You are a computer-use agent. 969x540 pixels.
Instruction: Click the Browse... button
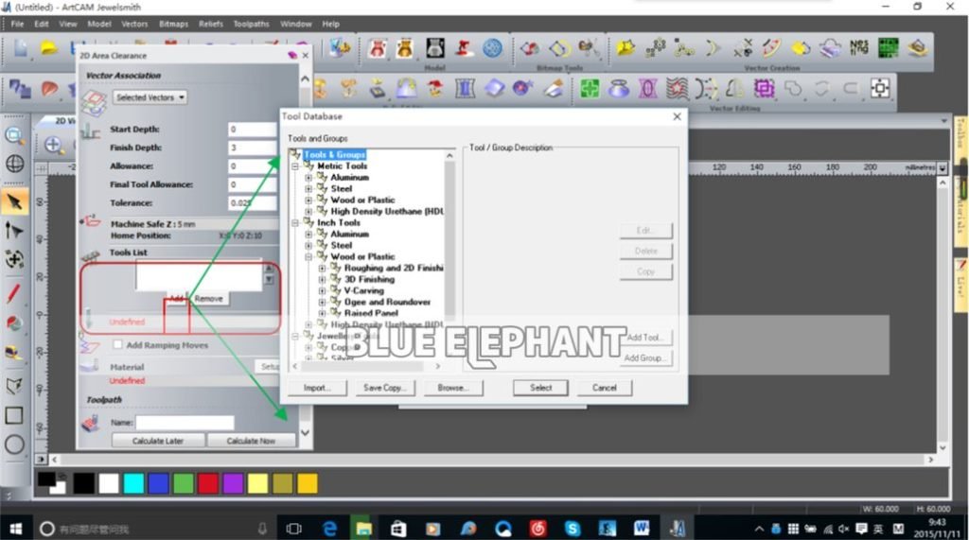tap(453, 388)
